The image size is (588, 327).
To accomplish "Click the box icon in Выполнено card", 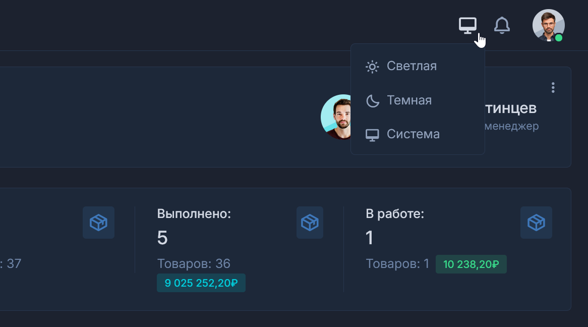I will click(x=310, y=222).
